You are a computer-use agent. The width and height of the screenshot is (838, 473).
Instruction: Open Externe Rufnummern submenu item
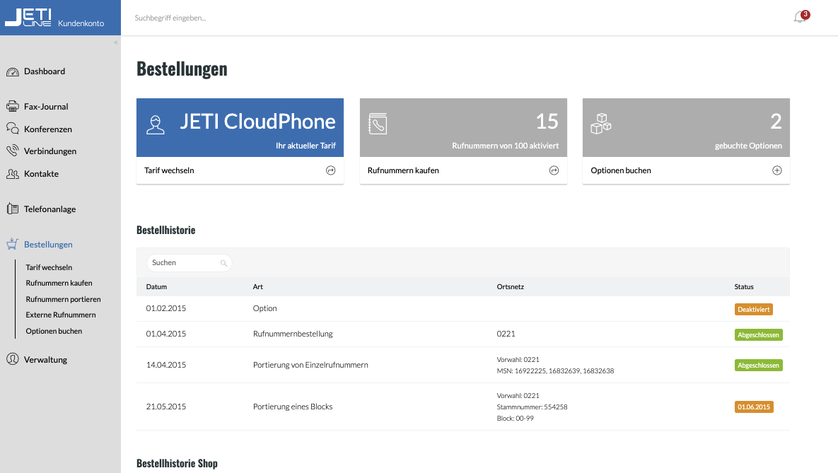coord(60,315)
